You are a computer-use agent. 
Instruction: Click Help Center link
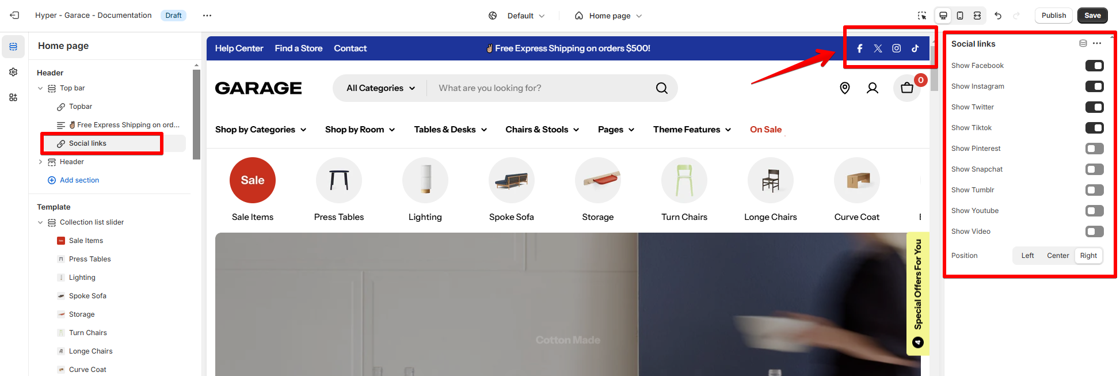tap(239, 48)
